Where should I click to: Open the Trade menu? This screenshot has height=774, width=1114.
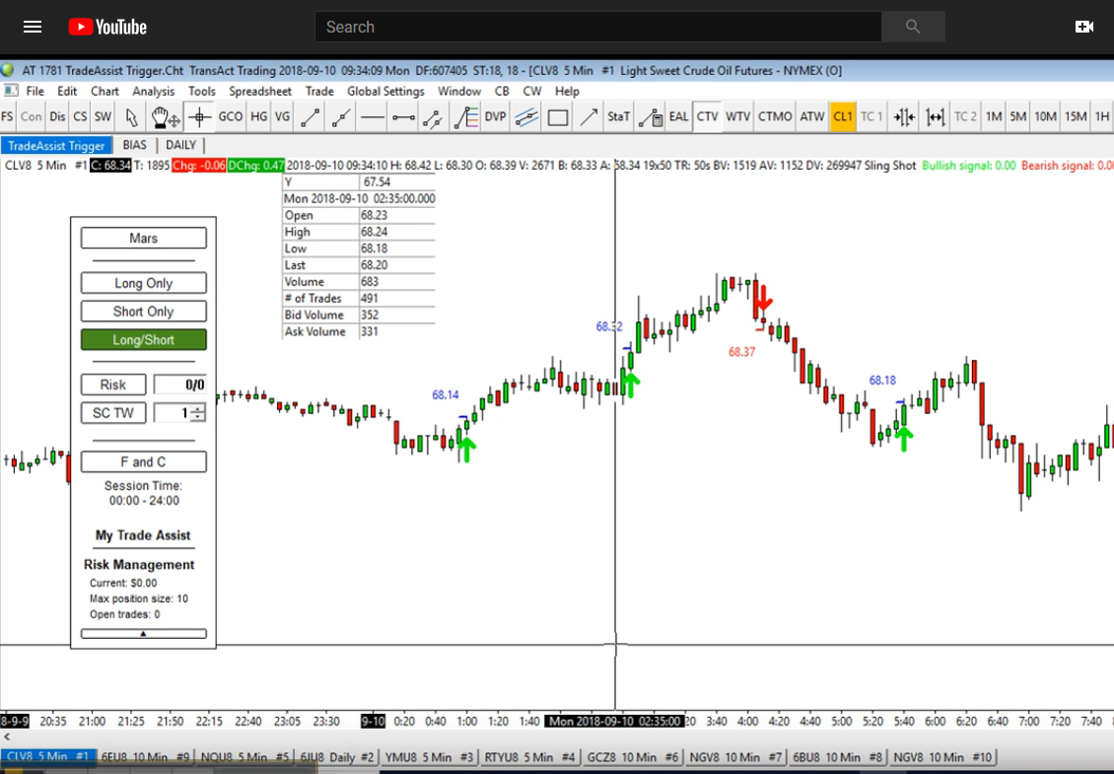319,91
